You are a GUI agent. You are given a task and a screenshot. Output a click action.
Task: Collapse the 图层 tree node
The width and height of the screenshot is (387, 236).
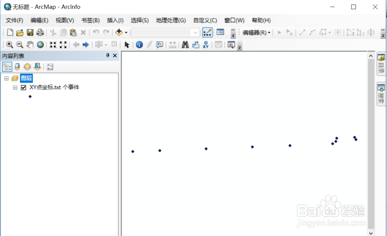[6, 78]
